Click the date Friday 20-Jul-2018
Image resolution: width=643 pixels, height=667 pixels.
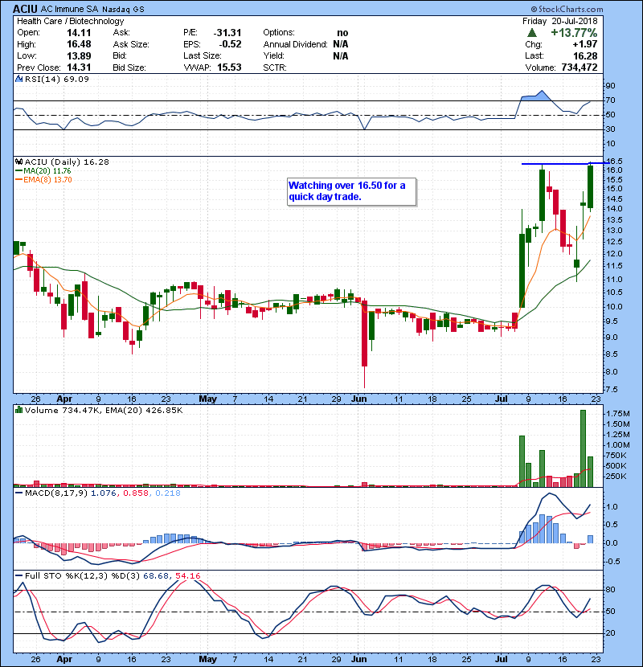pyautogui.click(x=560, y=21)
